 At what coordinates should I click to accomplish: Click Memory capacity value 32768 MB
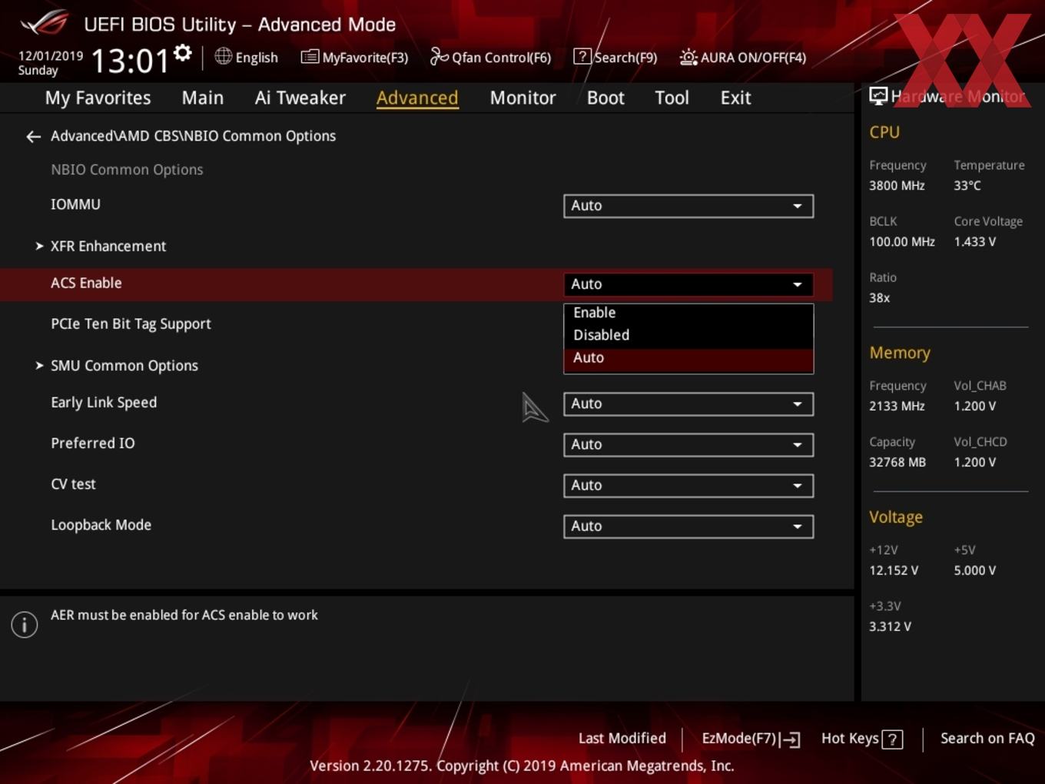[x=897, y=463]
